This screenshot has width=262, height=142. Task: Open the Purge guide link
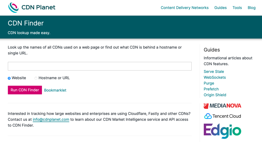[209, 83]
